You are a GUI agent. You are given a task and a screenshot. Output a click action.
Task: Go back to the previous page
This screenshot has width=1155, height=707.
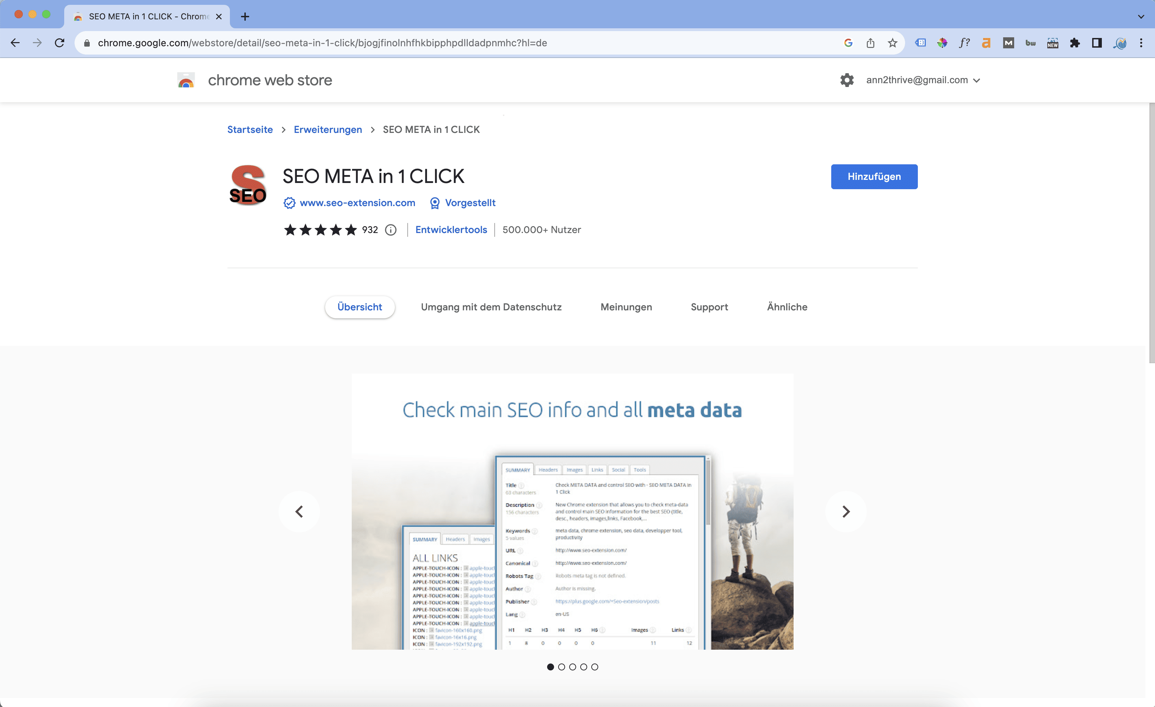tap(15, 43)
